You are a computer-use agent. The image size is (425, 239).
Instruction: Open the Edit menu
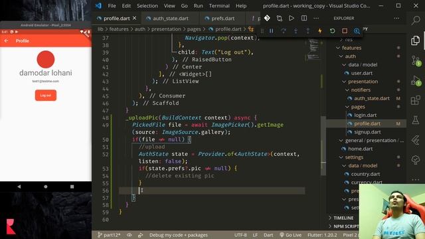126,6
